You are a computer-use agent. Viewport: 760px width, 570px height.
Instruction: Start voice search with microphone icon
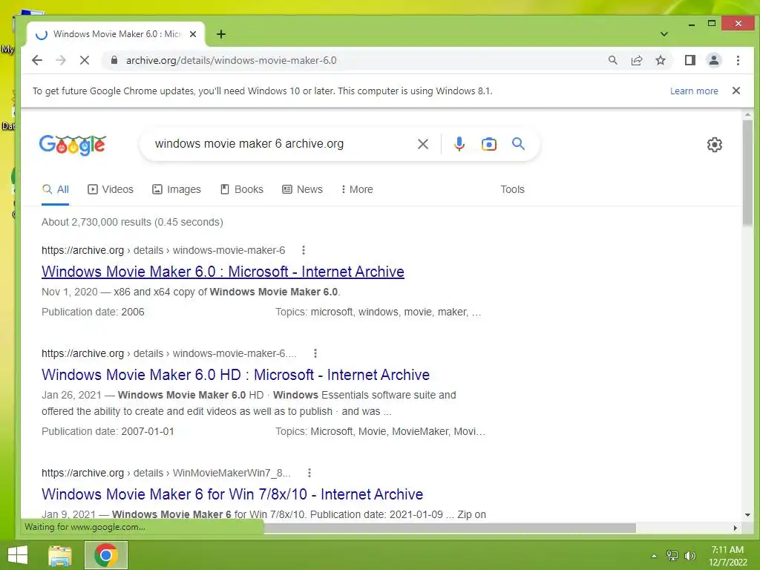point(459,144)
